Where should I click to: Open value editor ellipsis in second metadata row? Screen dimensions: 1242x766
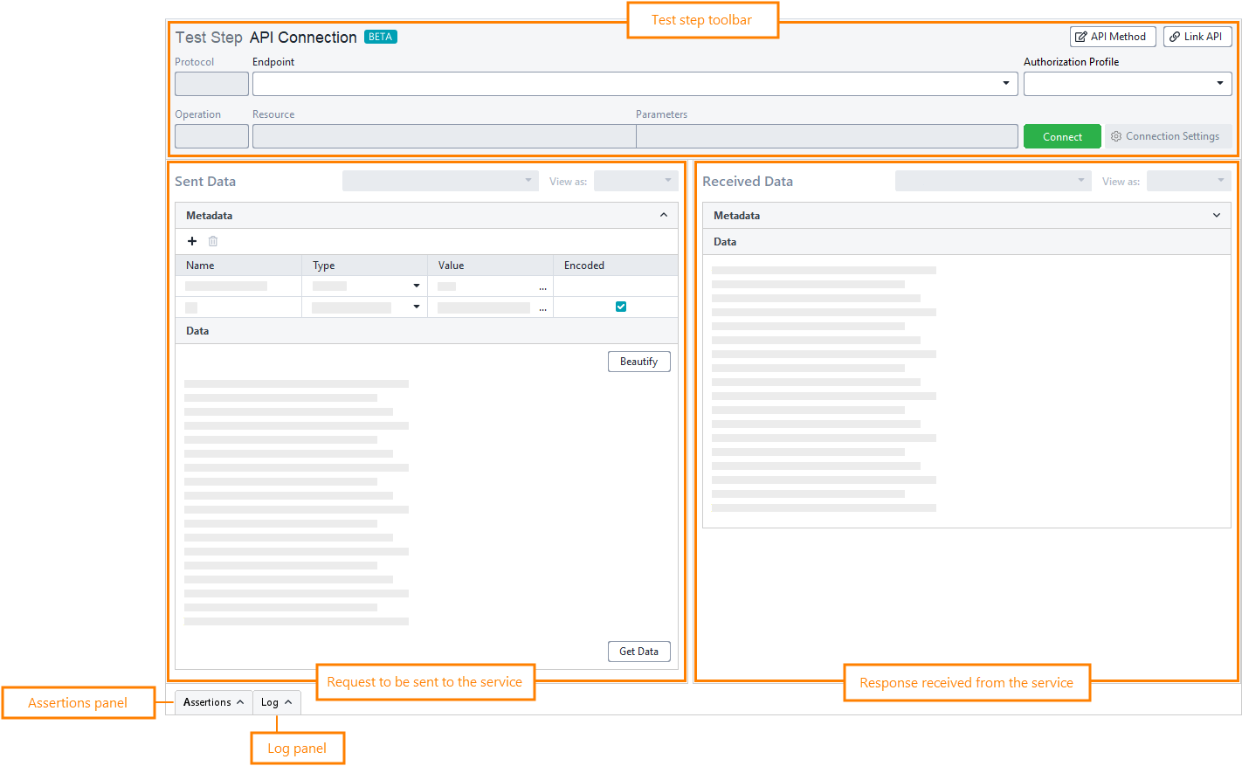click(x=542, y=307)
